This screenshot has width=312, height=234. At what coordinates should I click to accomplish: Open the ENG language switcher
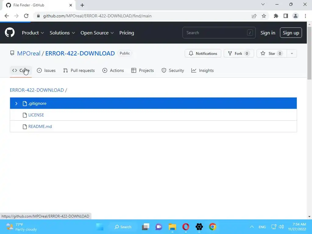coord(262,227)
